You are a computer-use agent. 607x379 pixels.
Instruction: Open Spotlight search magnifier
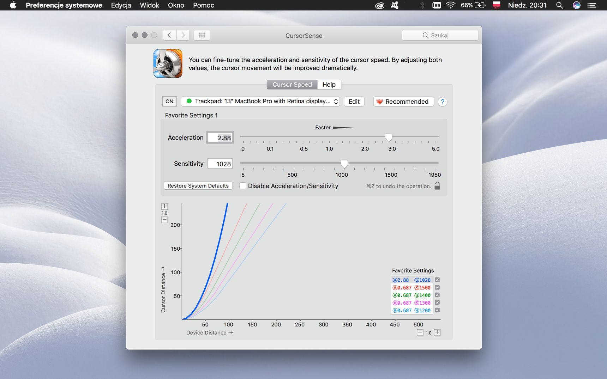[x=559, y=5]
